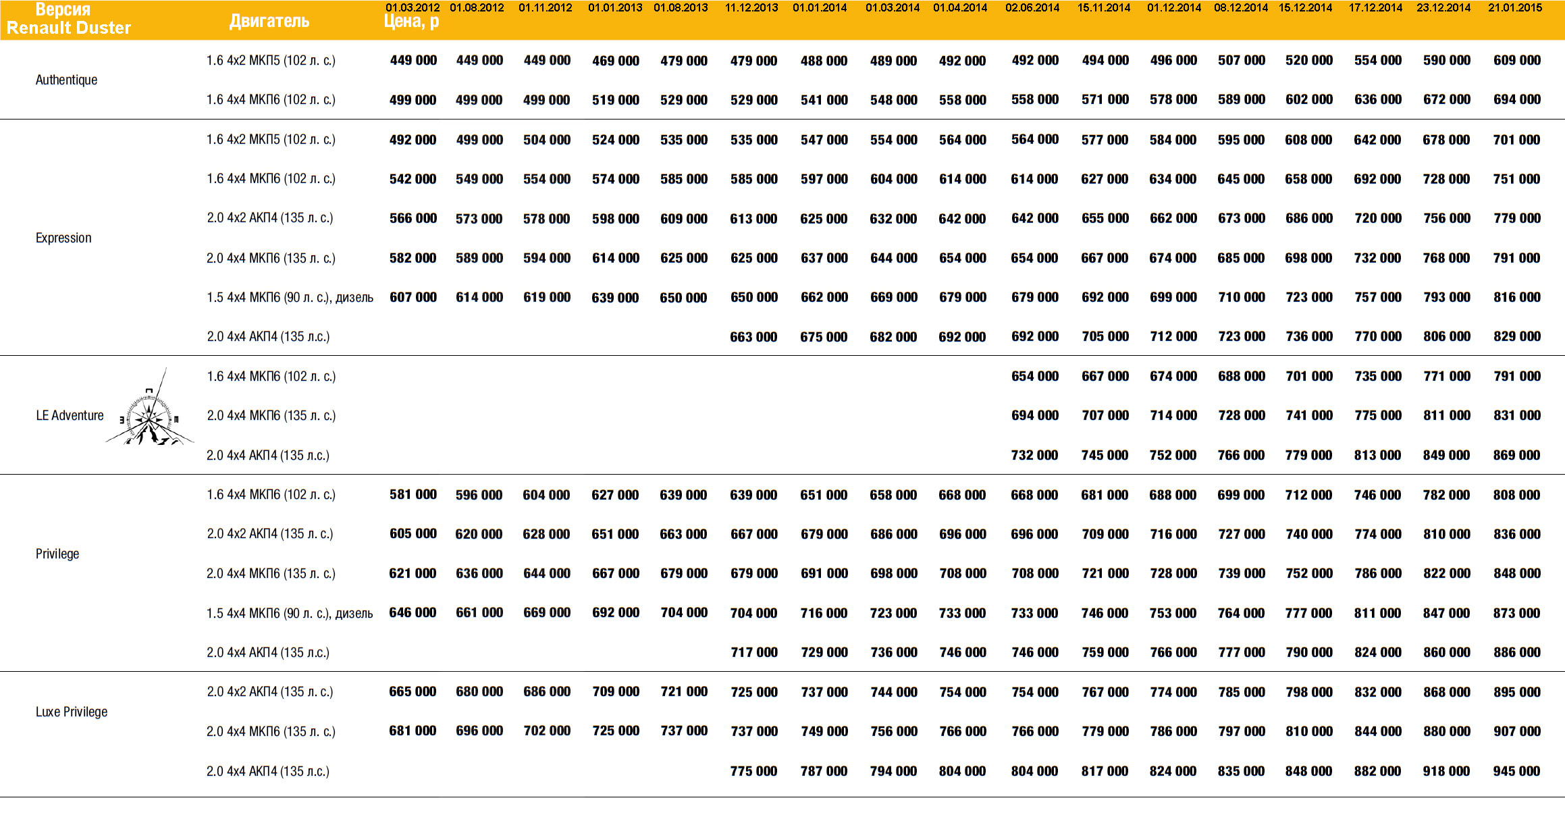The width and height of the screenshot is (1565, 819).
Task: Select Luxe Privilege engine '2.0 4x4 МКП6 (135 л. с.)'
Action: click(x=271, y=731)
